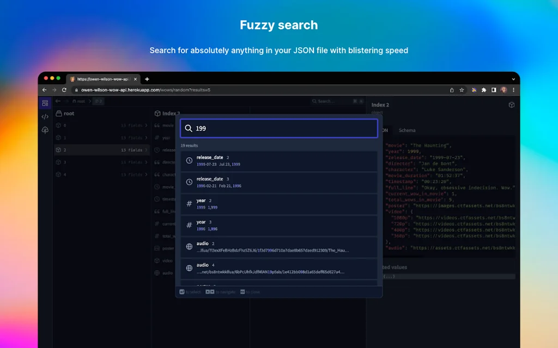Click the fuzzy search input containing 199
The height and width of the screenshot is (348, 558).
[x=278, y=128]
